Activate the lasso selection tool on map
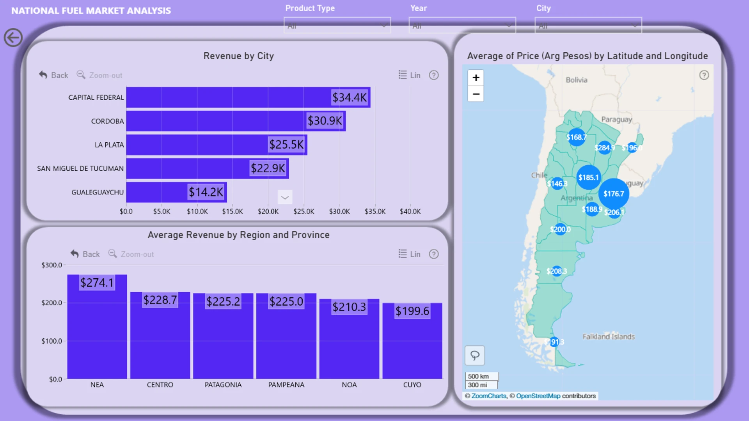Image resolution: width=749 pixels, height=421 pixels. (475, 356)
